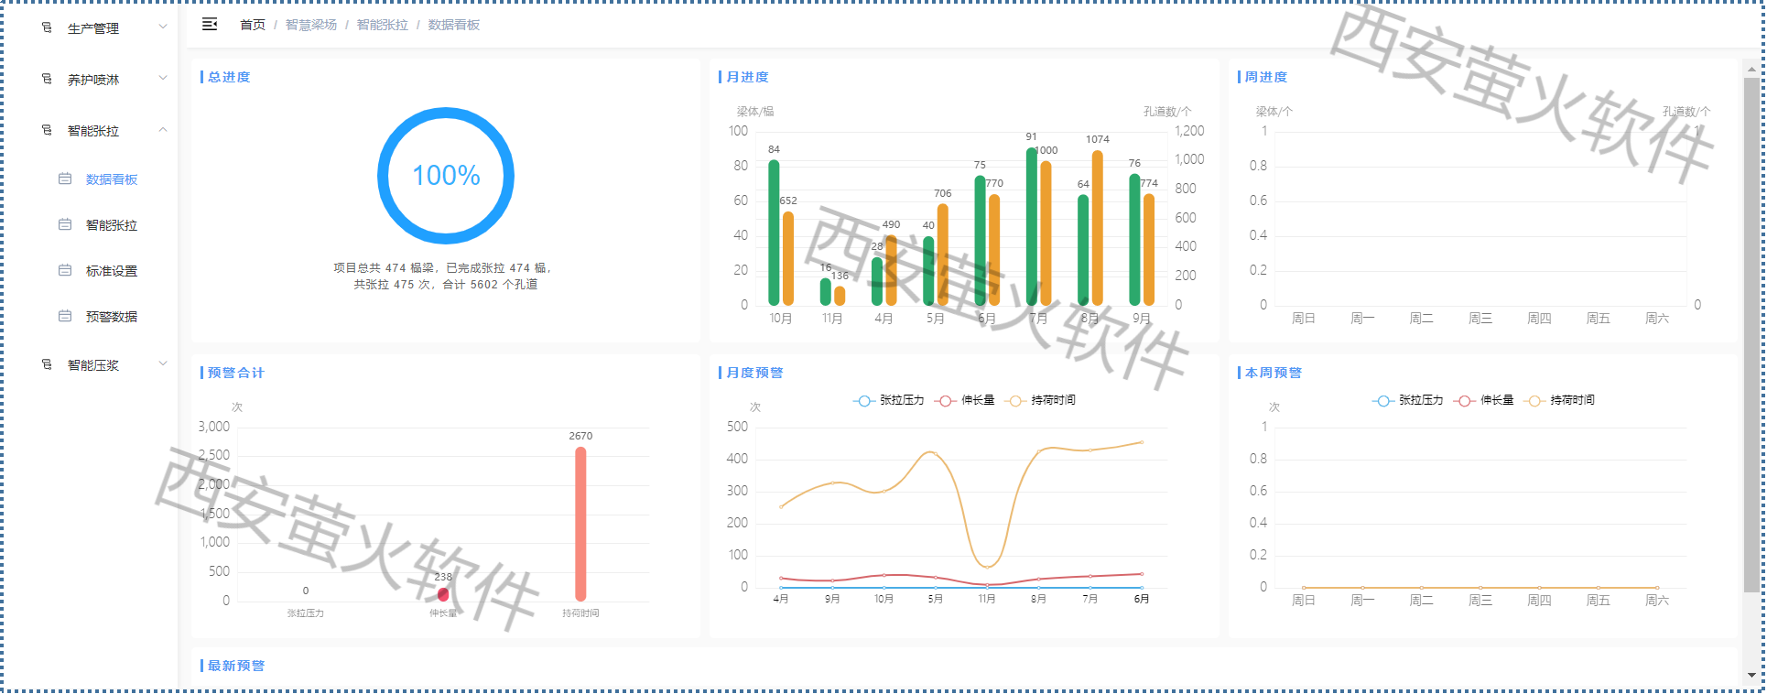Click the vertical page scrollbar thumb

tap(1751, 334)
